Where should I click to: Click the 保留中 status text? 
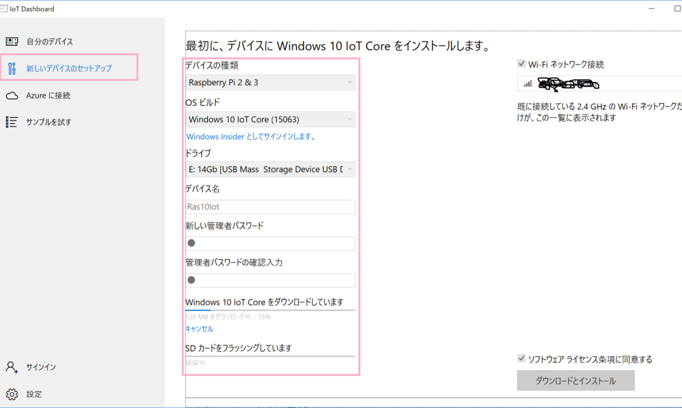(196, 363)
